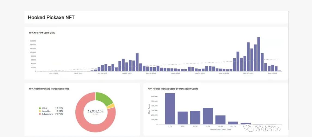The image size is (312, 137).
Task: Click the green Mint legend dot
Action: pyautogui.click(x=40, y=108)
